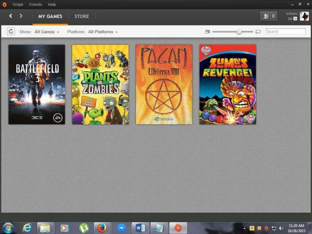
Task: Click the Origin logo in title bar
Action: [4, 4]
